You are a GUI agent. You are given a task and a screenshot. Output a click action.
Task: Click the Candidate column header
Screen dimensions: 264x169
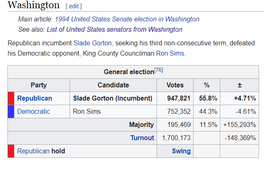click(113, 85)
